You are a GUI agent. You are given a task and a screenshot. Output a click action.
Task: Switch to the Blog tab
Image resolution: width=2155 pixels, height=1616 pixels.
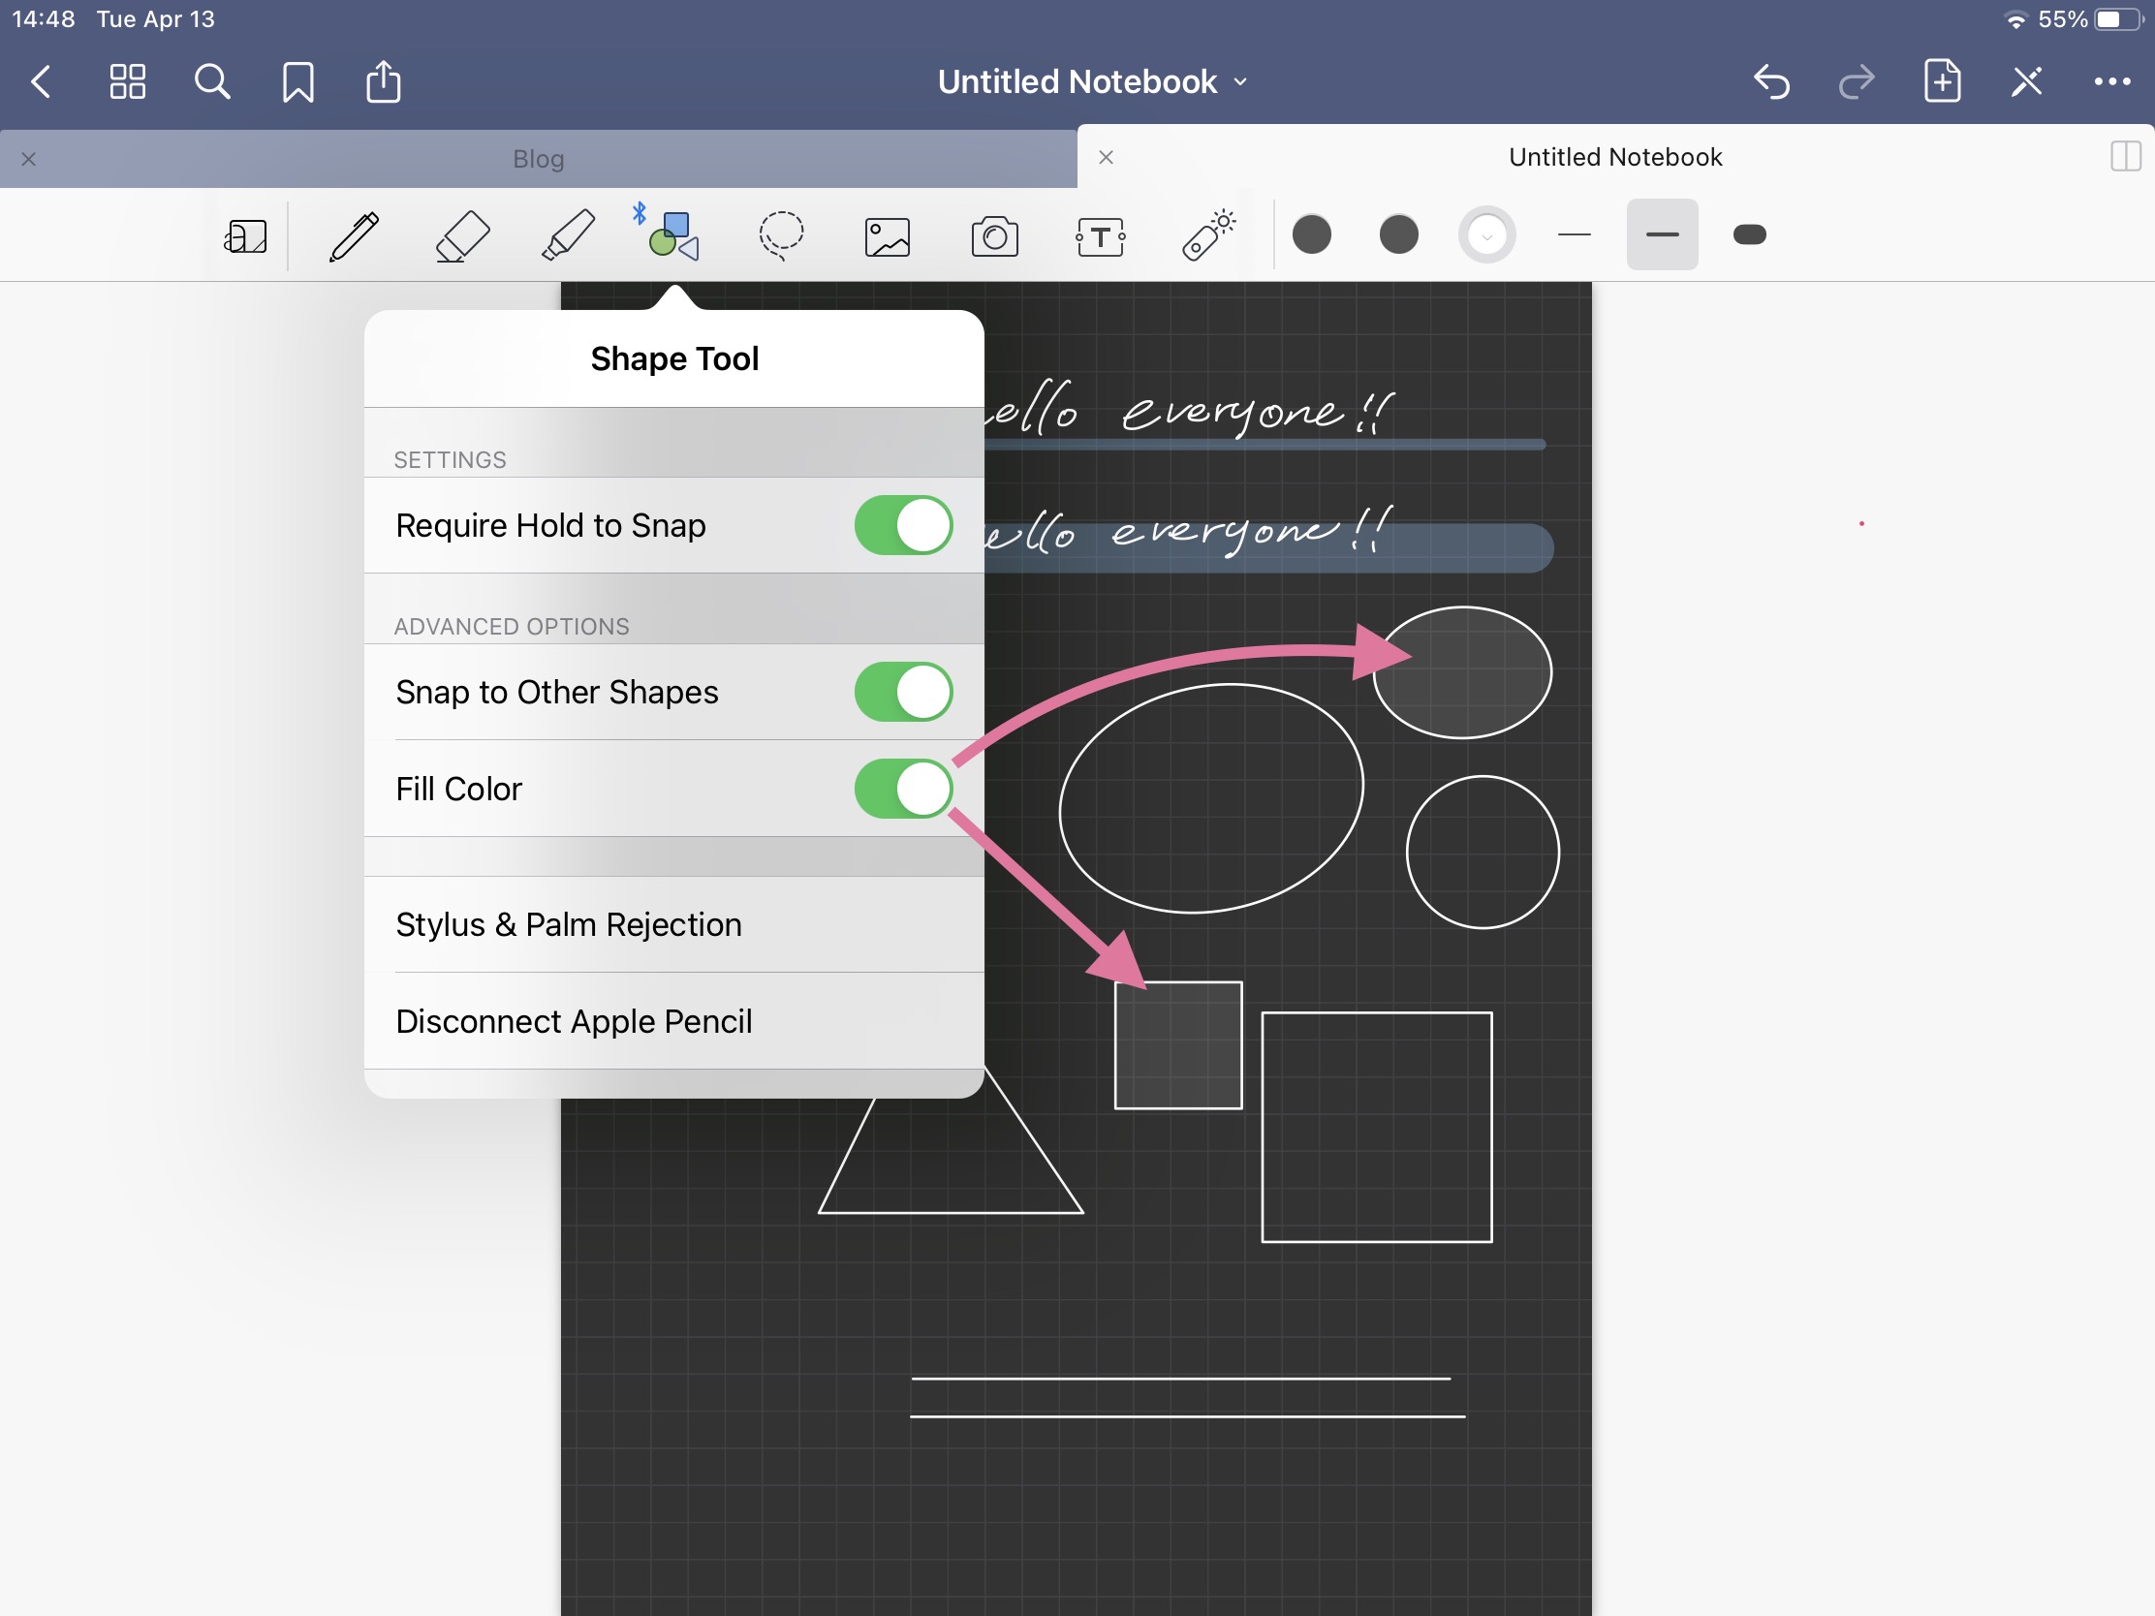(538, 159)
